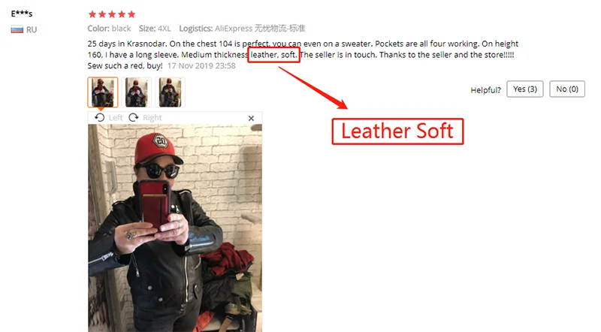The image size is (601, 332).
Task: Select the first review photo thumbnail
Action: pyautogui.click(x=102, y=92)
